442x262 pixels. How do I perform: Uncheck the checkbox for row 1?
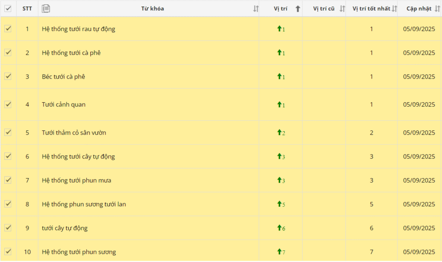tap(8, 28)
